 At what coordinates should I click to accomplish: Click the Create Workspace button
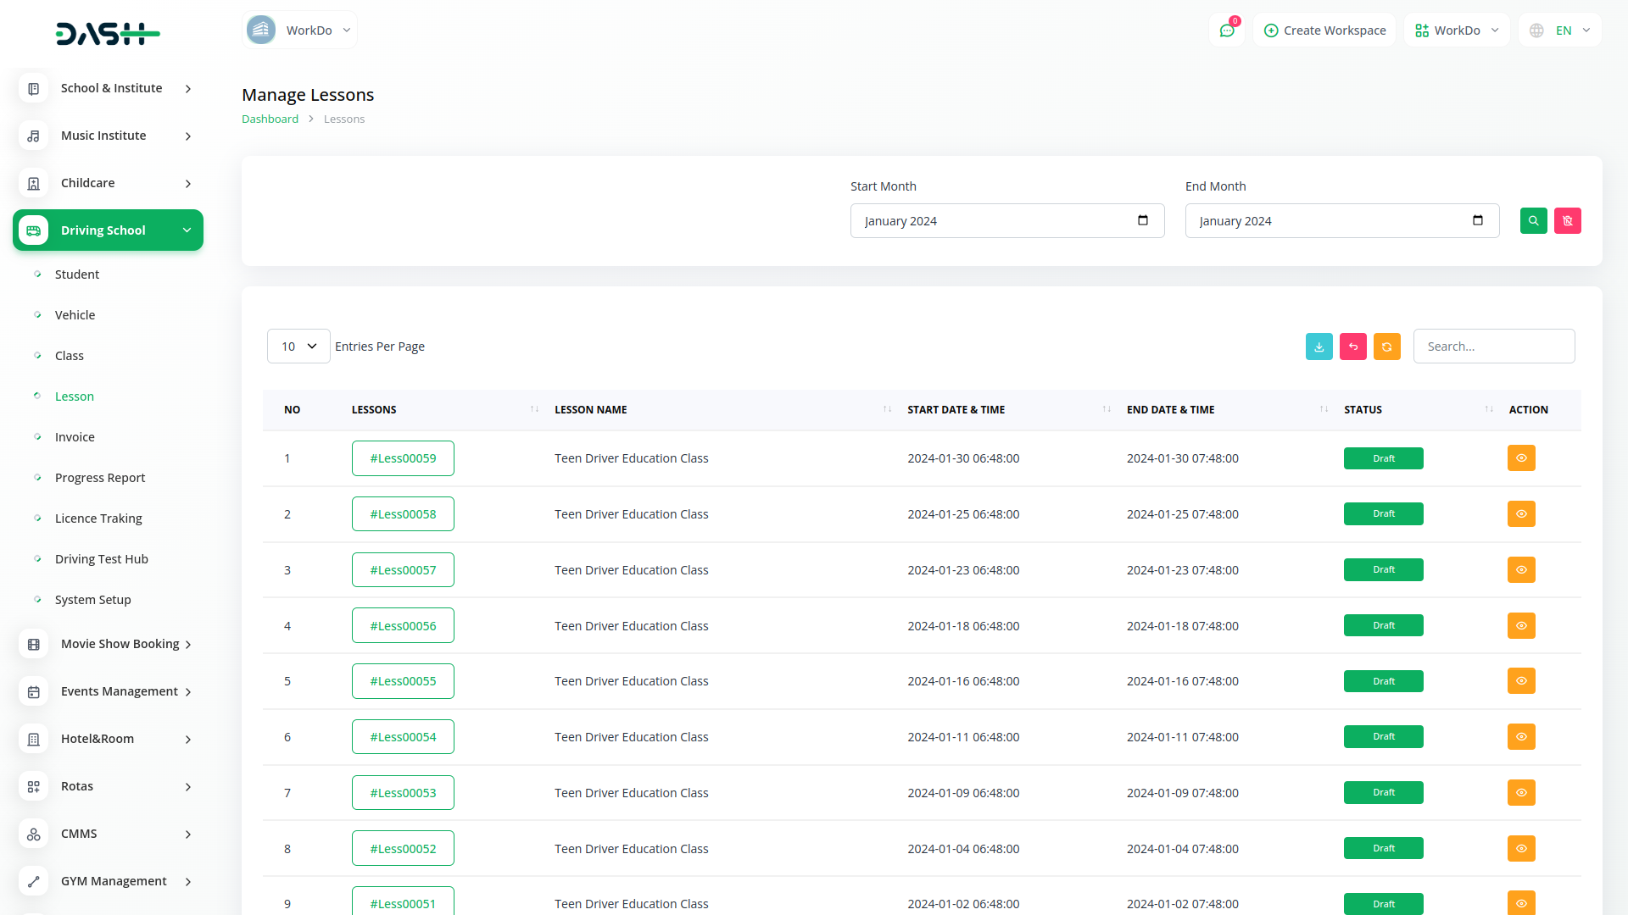click(x=1324, y=30)
